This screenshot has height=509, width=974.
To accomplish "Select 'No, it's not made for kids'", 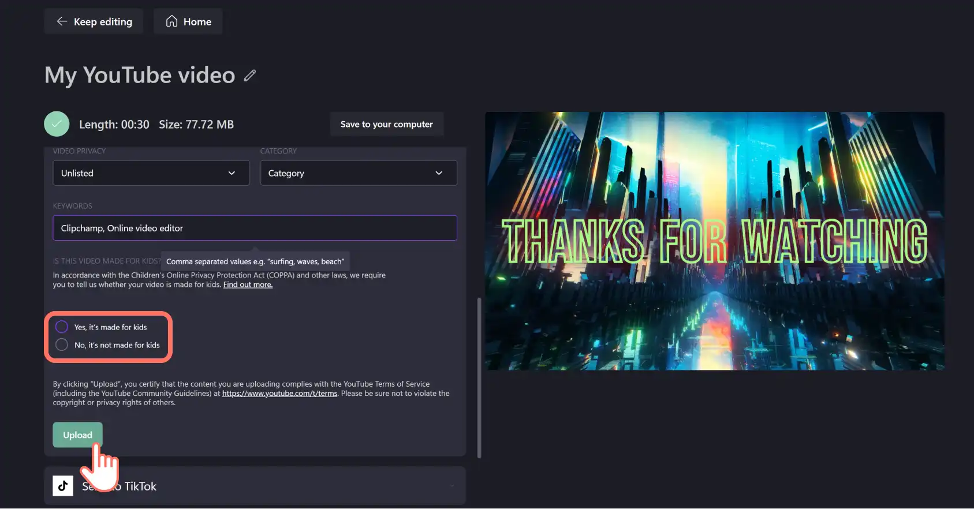I will click(x=62, y=345).
